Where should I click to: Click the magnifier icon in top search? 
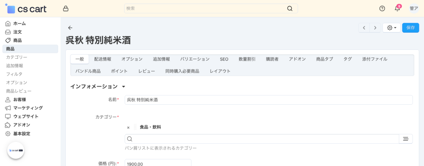pyautogui.click(x=290, y=8)
